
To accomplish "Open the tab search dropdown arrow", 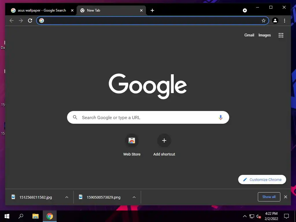I will coord(245,10).
